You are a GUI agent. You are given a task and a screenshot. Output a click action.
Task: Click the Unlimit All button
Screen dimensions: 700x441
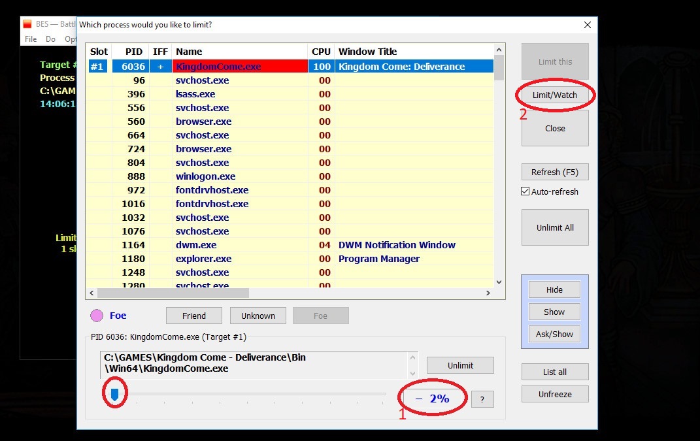click(x=555, y=227)
